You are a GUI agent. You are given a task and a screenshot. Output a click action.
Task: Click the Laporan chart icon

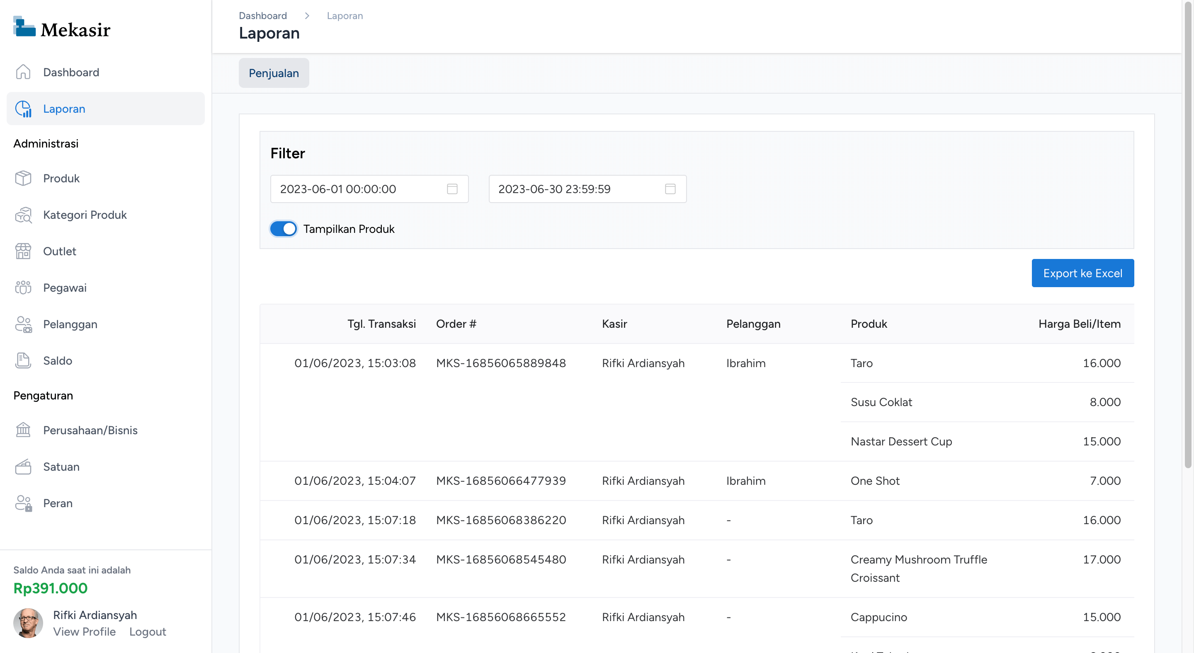[x=23, y=109]
